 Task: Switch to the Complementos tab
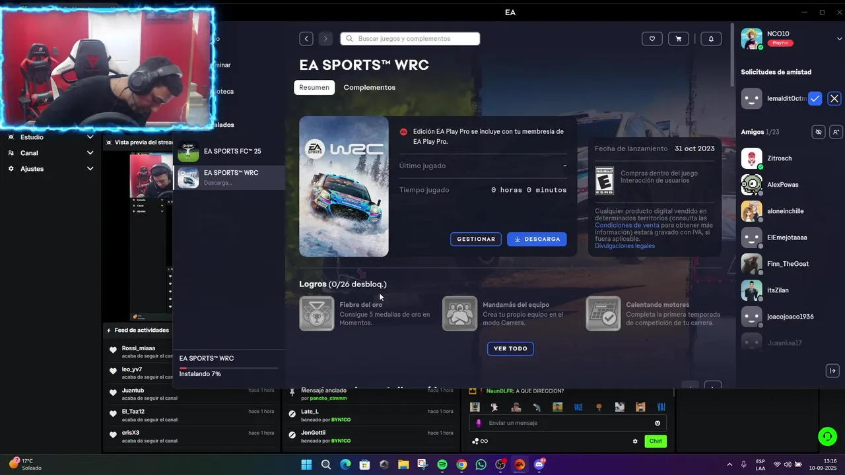click(370, 87)
